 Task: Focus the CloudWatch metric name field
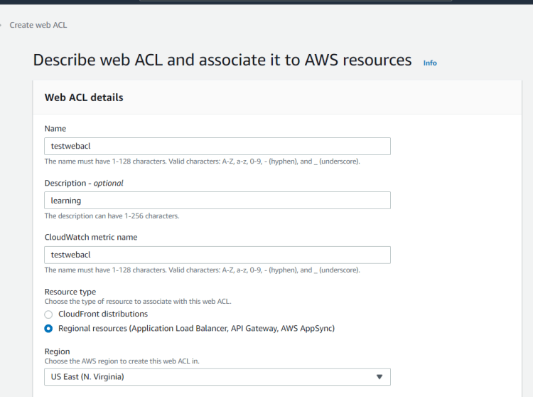(217, 255)
